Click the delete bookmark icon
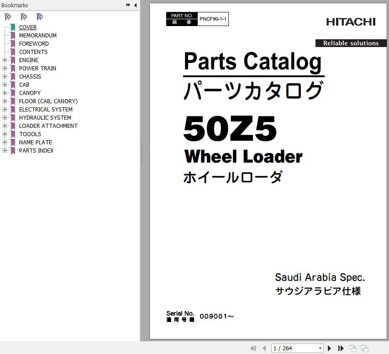Image resolution: width=389 pixels, height=354 pixels. (x=8, y=17)
